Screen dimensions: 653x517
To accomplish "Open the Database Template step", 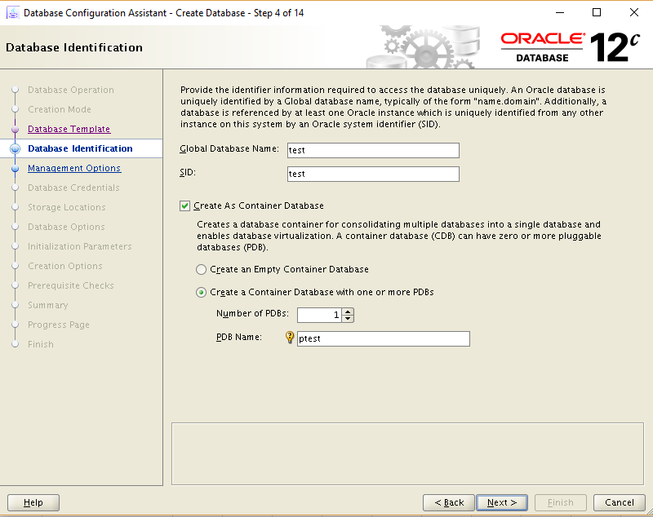I will click(69, 129).
